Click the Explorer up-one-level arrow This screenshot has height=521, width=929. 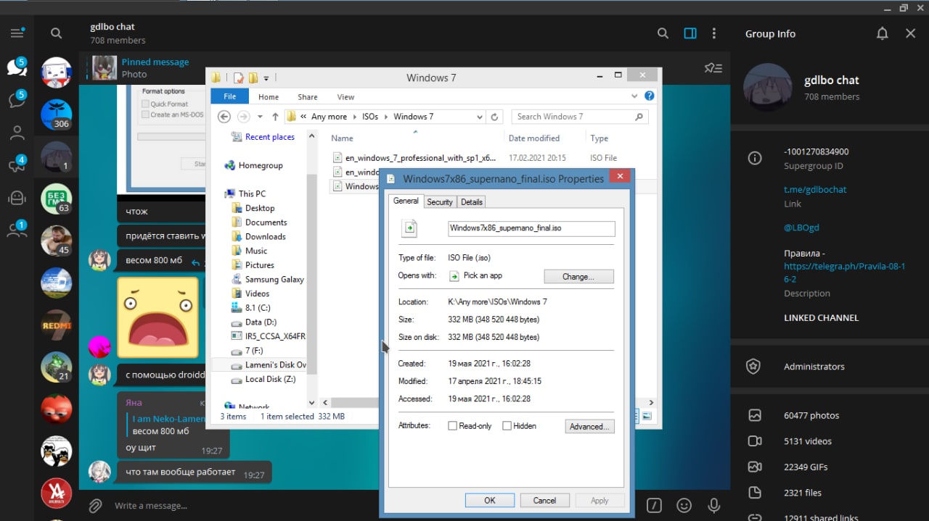click(x=275, y=117)
